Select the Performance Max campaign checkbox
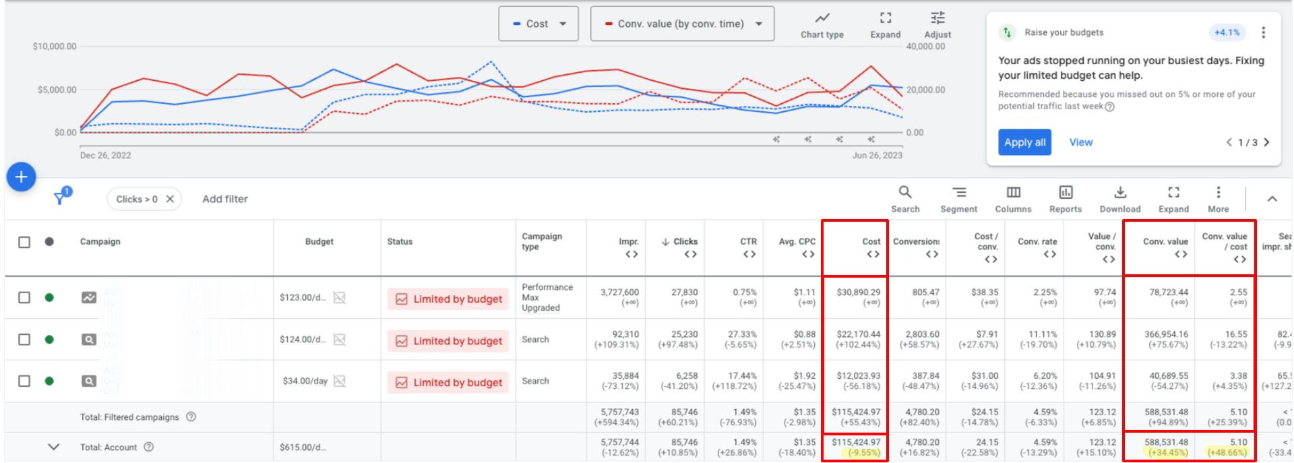The height and width of the screenshot is (463, 1294). coord(24,297)
